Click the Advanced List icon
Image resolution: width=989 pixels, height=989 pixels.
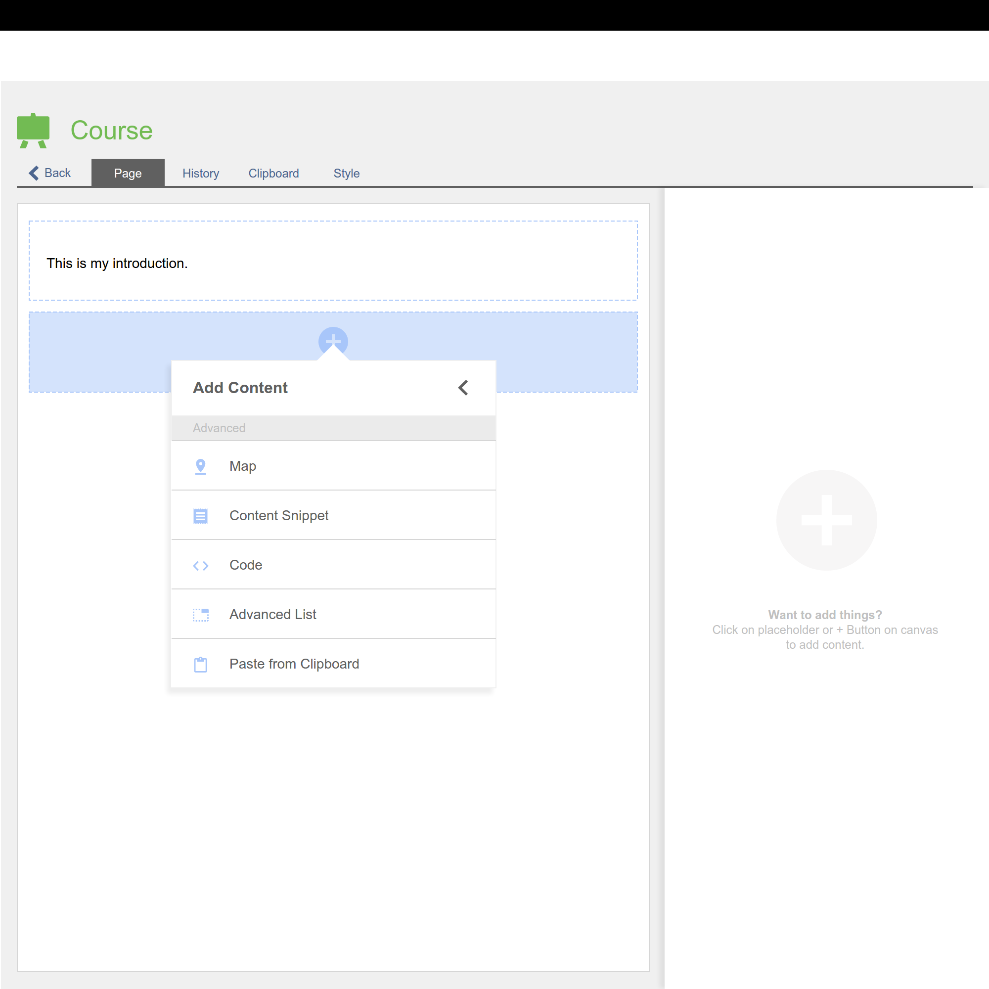tap(201, 615)
